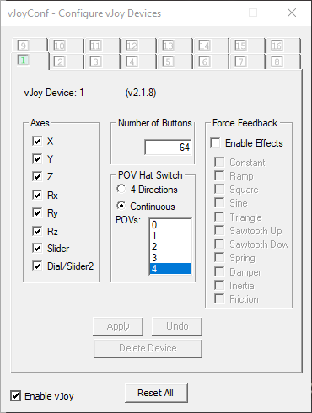Switch to device tab 16
312x413 pixels.
pyautogui.click(x=282, y=46)
